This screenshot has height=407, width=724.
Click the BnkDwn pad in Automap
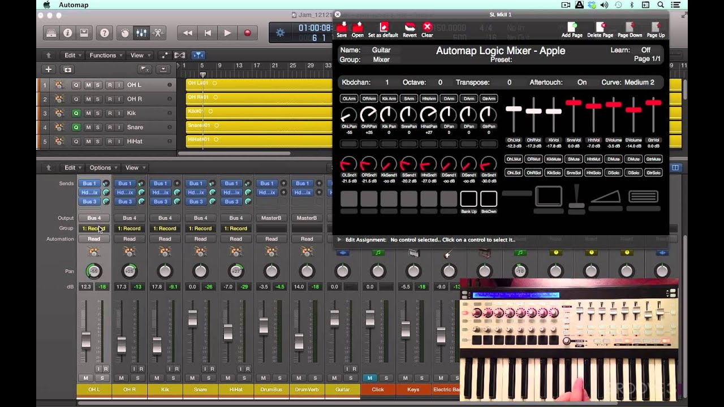(x=489, y=198)
